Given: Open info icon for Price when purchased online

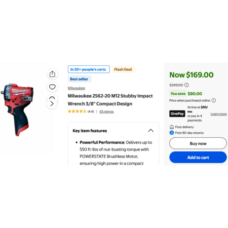Looking at the screenshot, I should tap(214, 100).
